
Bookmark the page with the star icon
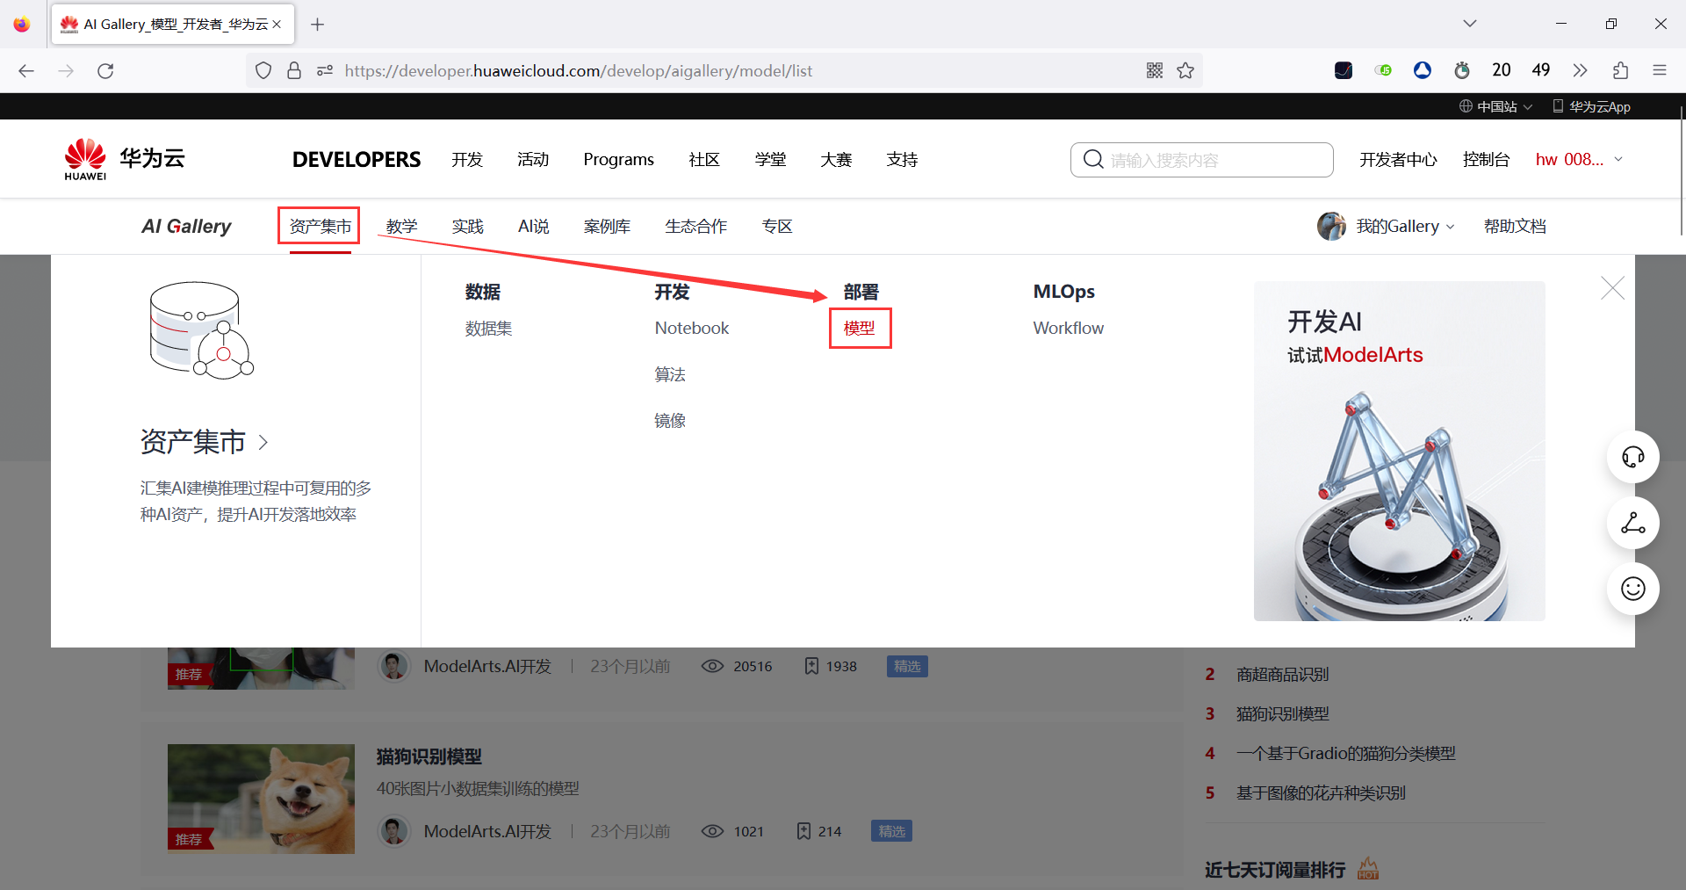1185,70
